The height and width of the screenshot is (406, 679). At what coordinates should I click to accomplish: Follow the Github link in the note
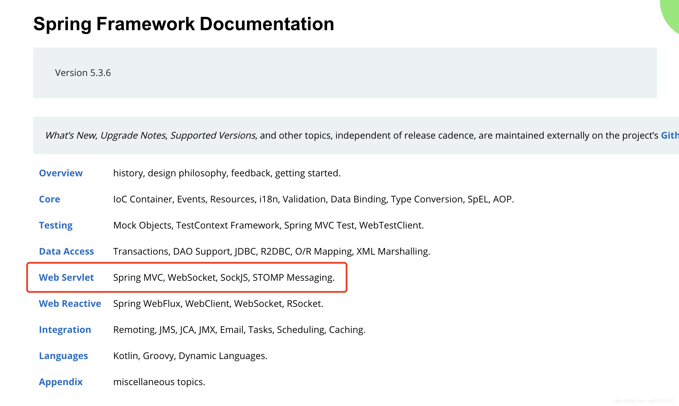670,135
